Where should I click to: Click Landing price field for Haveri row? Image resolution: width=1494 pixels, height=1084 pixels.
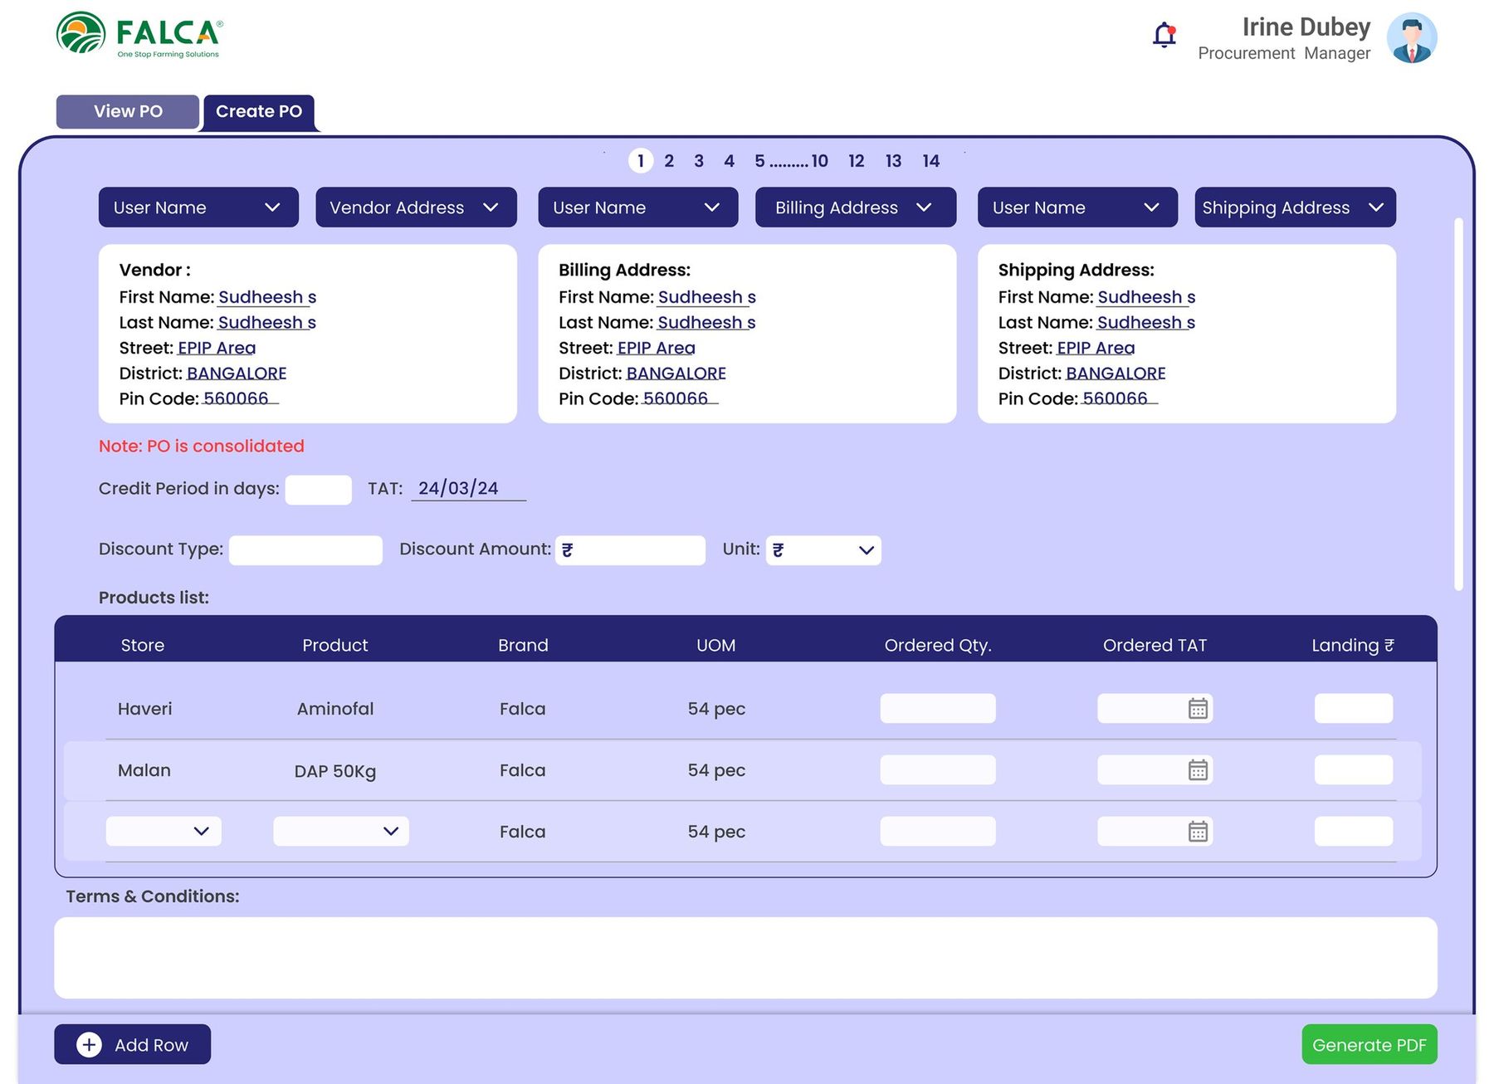click(x=1354, y=708)
